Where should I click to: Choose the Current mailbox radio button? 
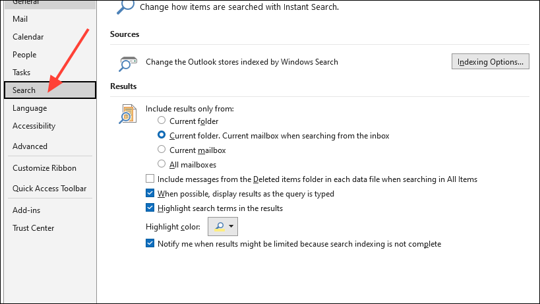pyautogui.click(x=162, y=150)
